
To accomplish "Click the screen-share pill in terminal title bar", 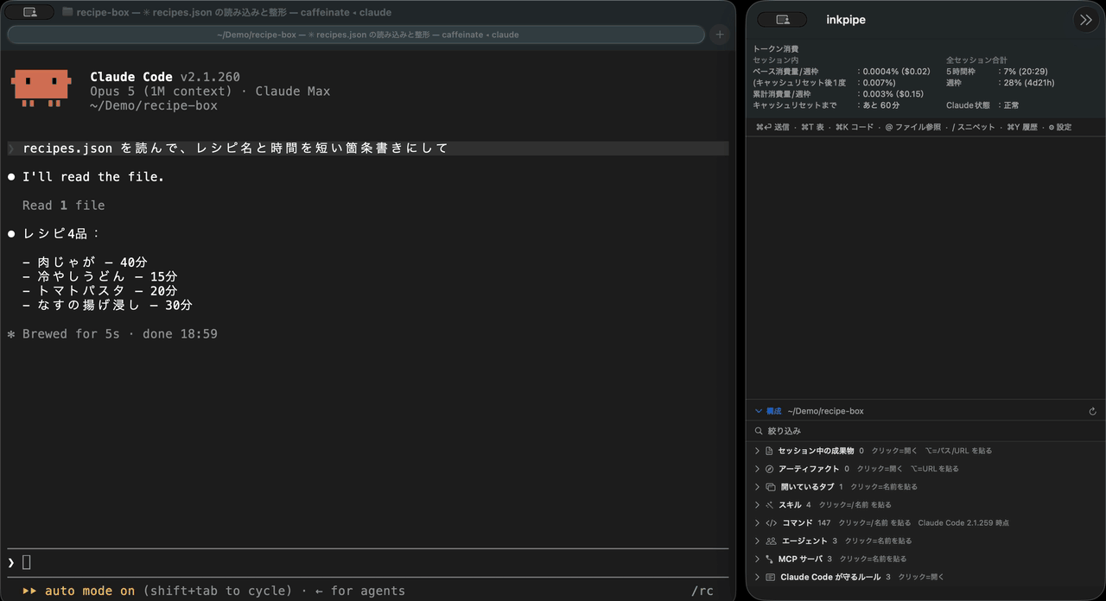I will pos(30,12).
